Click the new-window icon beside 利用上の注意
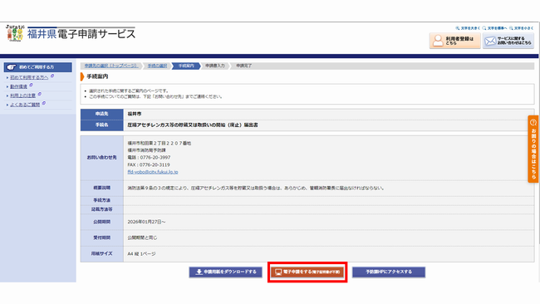 pos(40,94)
